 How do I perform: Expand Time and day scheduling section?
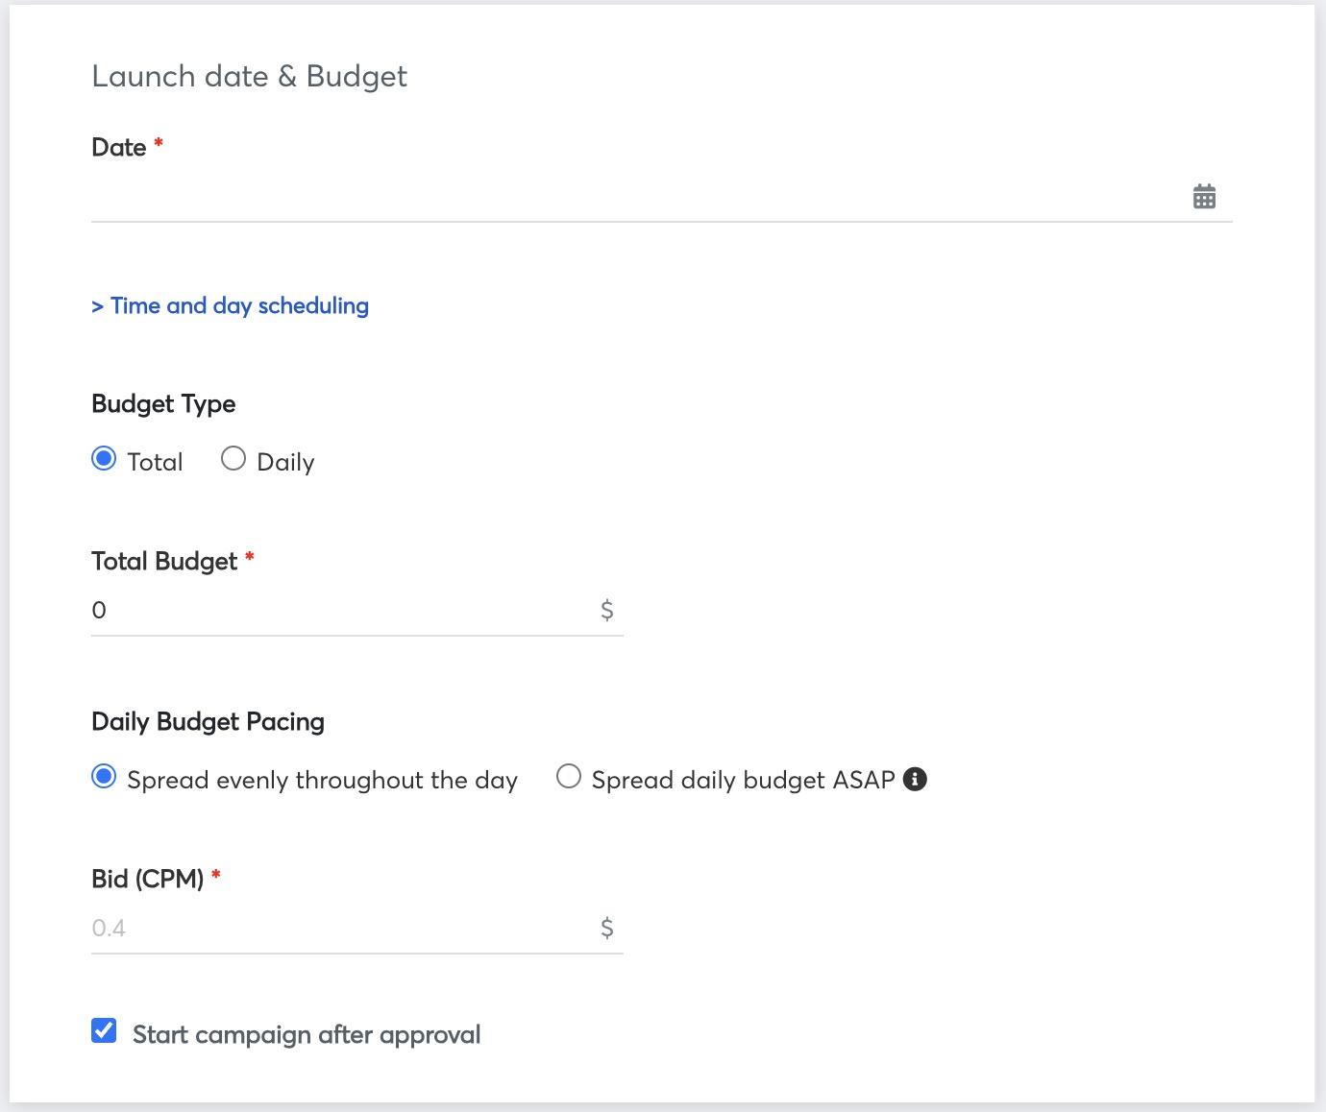pos(230,305)
